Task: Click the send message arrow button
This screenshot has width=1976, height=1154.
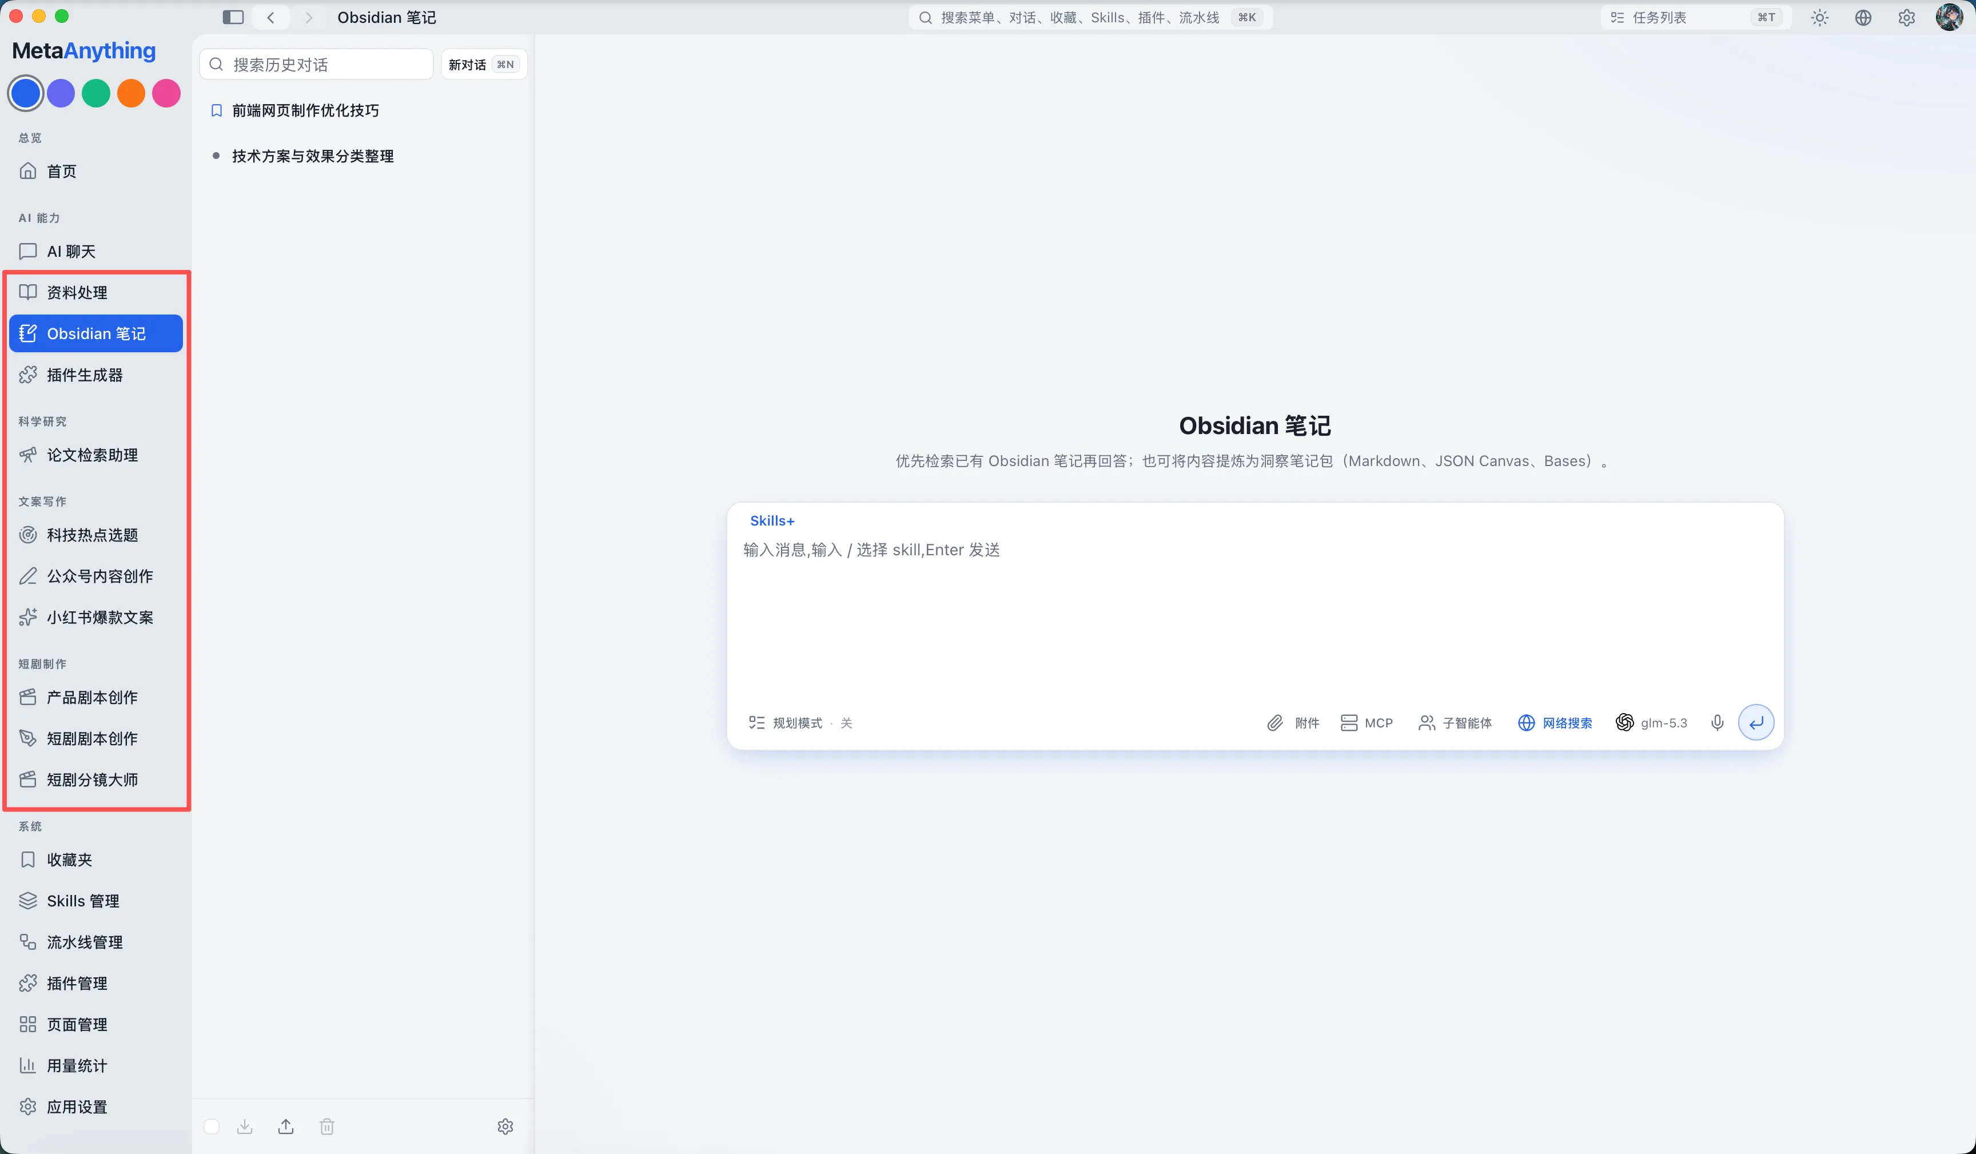Action: [x=1756, y=722]
